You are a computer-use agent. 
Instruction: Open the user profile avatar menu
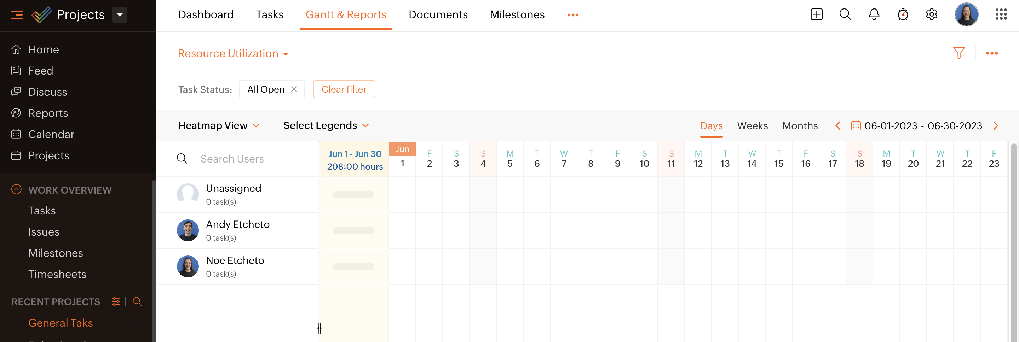(966, 14)
